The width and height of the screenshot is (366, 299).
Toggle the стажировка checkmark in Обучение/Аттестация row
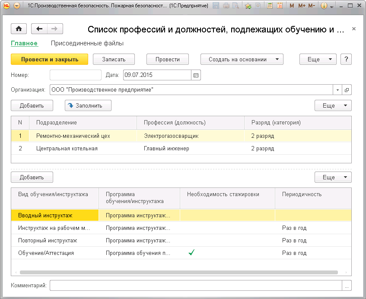point(191,252)
